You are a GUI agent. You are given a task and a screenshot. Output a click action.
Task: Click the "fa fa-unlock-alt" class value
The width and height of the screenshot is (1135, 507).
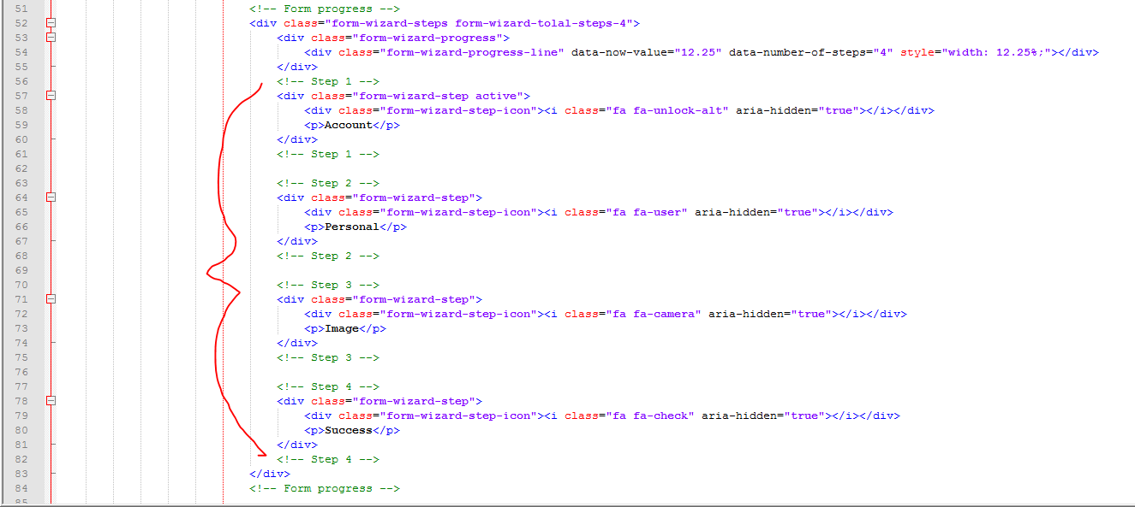[x=667, y=110]
